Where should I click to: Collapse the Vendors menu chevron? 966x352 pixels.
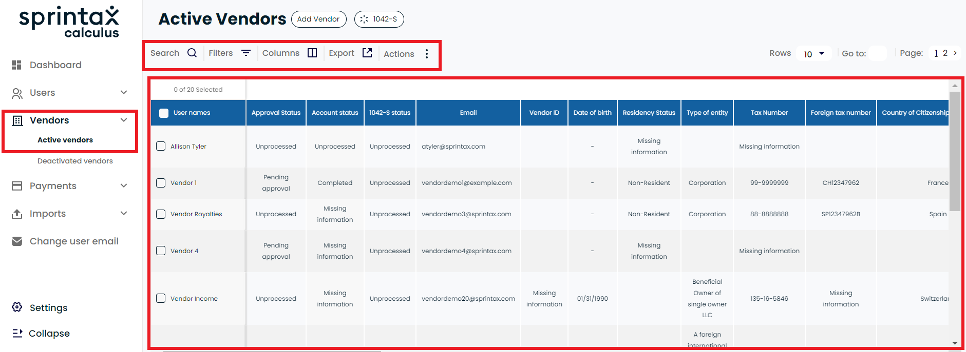coord(124,120)
